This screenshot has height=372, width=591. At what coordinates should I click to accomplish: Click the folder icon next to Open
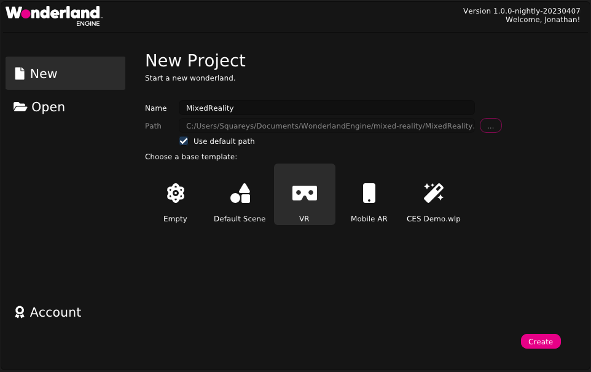coord(19,106)
